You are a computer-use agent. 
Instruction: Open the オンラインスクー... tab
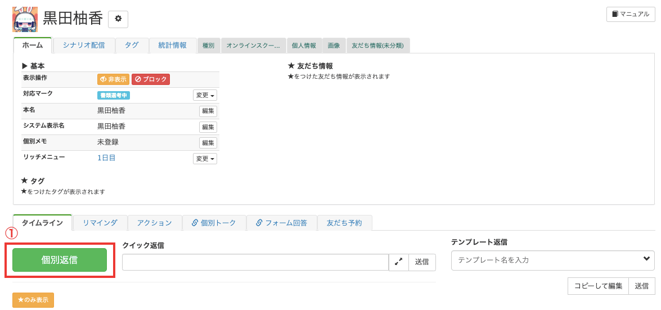click(253, 46)
